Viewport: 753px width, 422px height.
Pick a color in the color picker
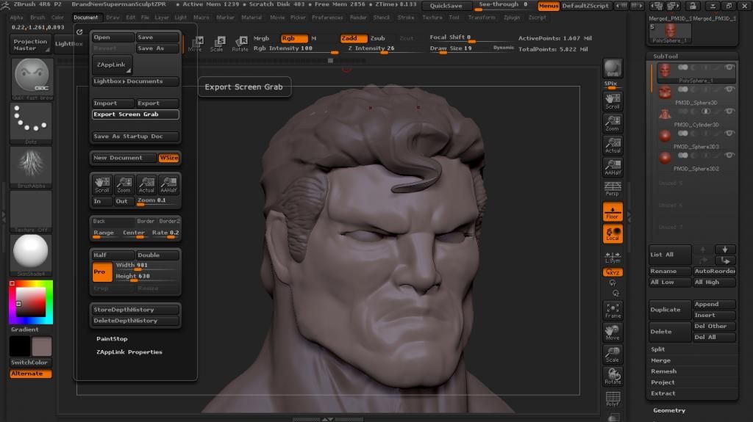click(x=31, y=302)
